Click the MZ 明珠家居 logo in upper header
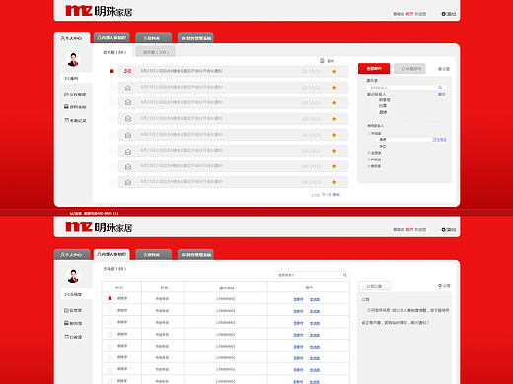The width and height of the screenshot is (513, 384). click(99, 11)
